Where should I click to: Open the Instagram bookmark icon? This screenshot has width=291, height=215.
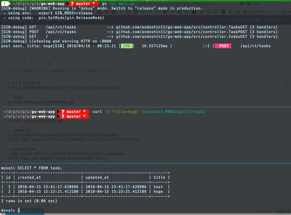point(128,12)
